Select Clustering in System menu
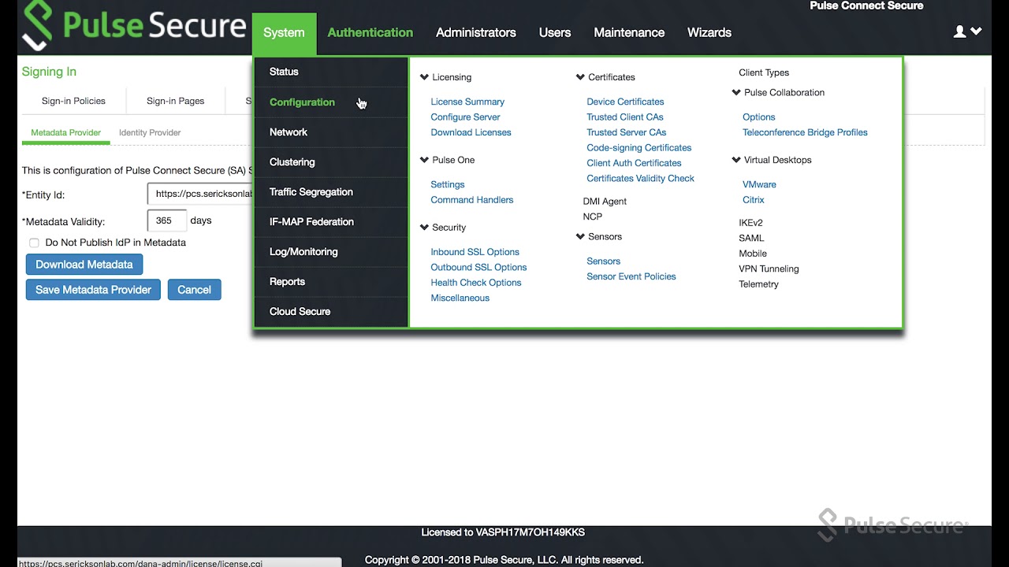Image resolution: width=1009 pixels, height=567 pixels. (331, 162)
